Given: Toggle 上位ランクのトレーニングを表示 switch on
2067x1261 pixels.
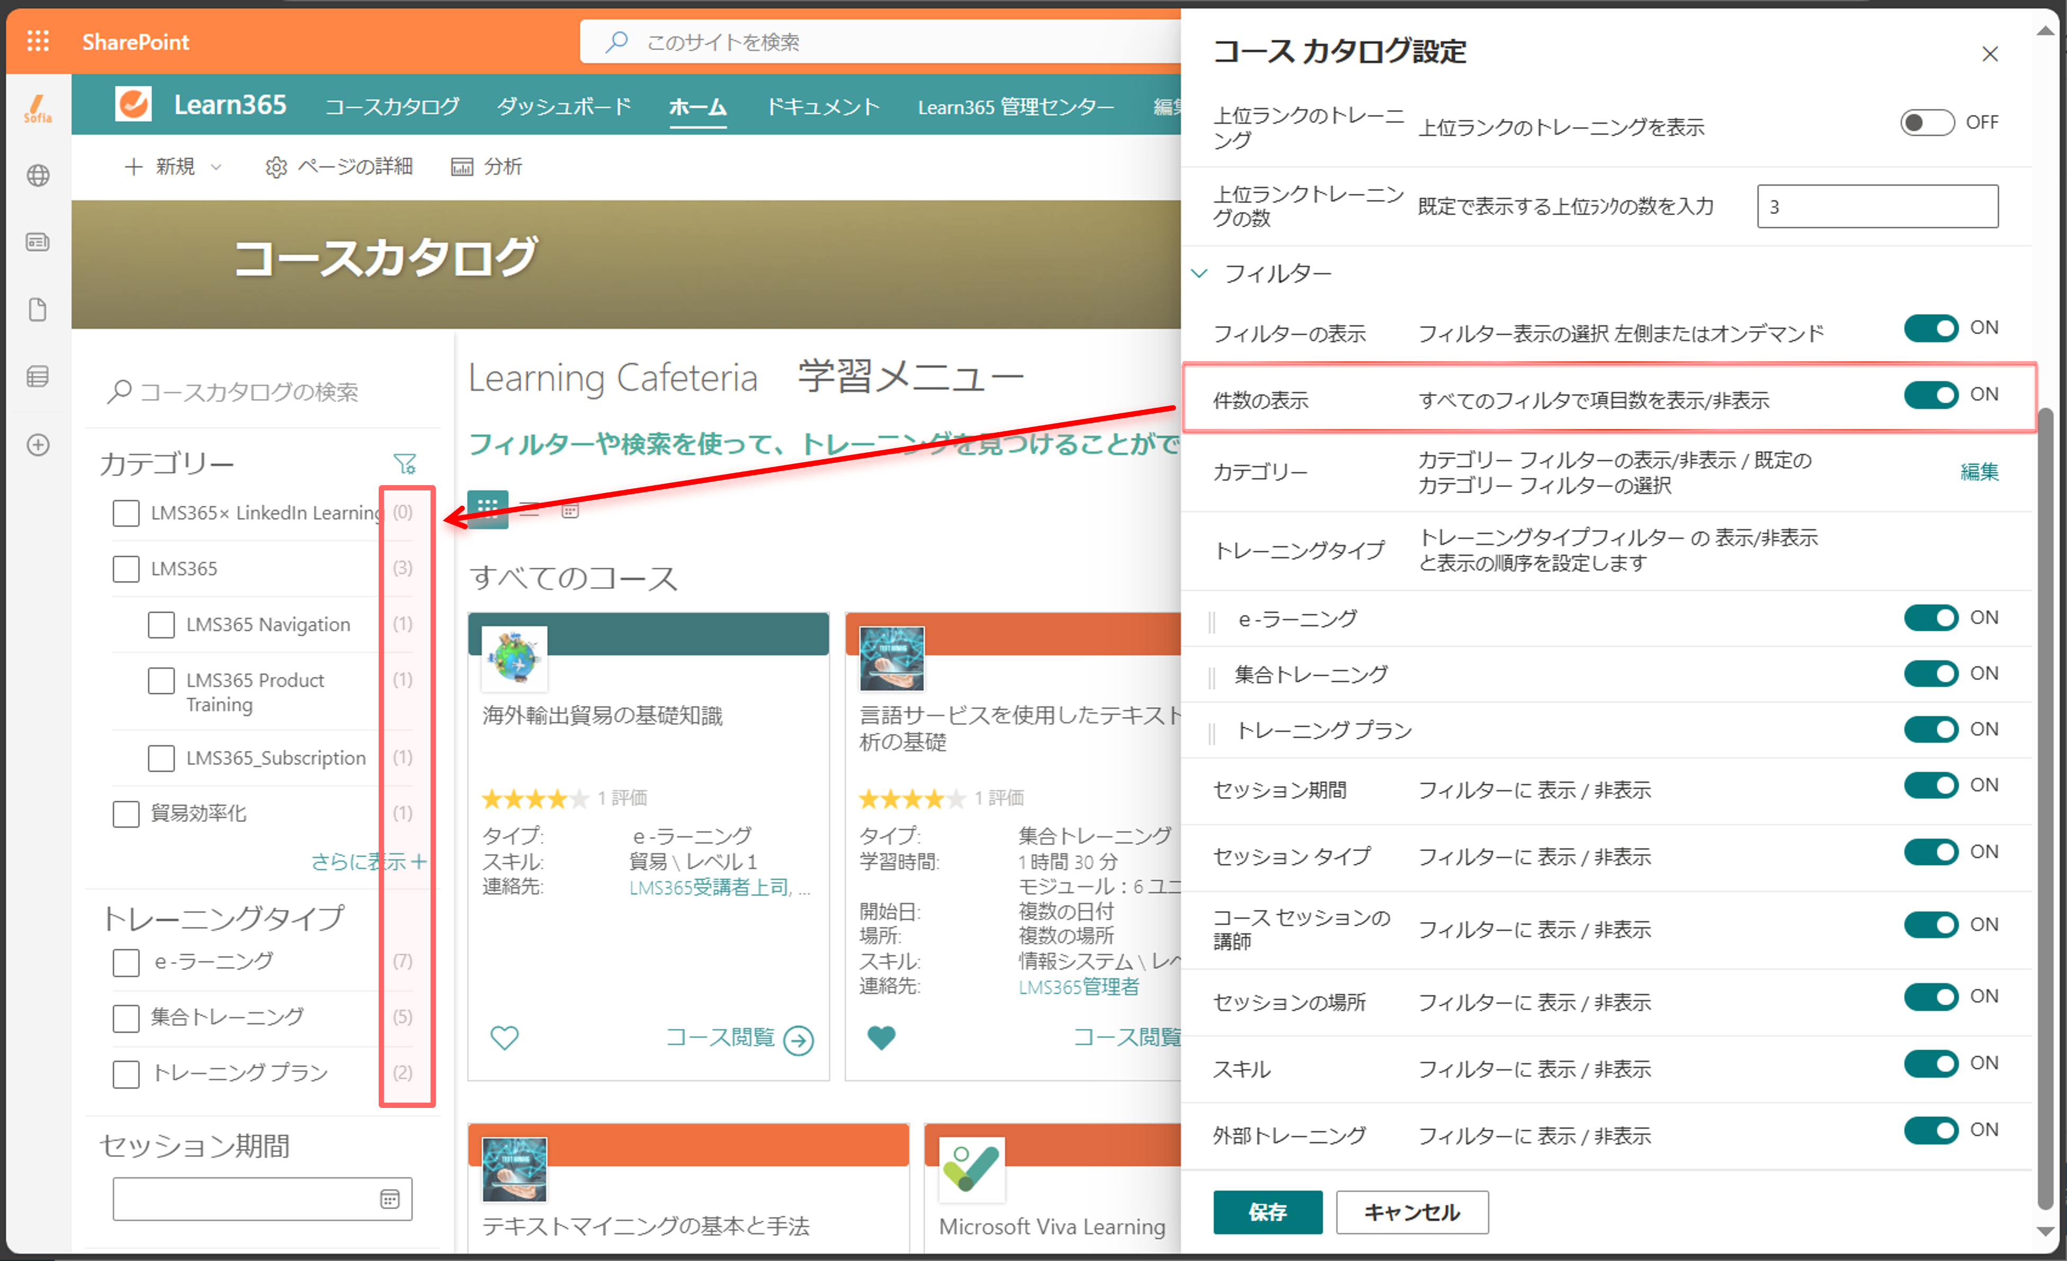Looking at the screenshot, I should click(1927, 122).
